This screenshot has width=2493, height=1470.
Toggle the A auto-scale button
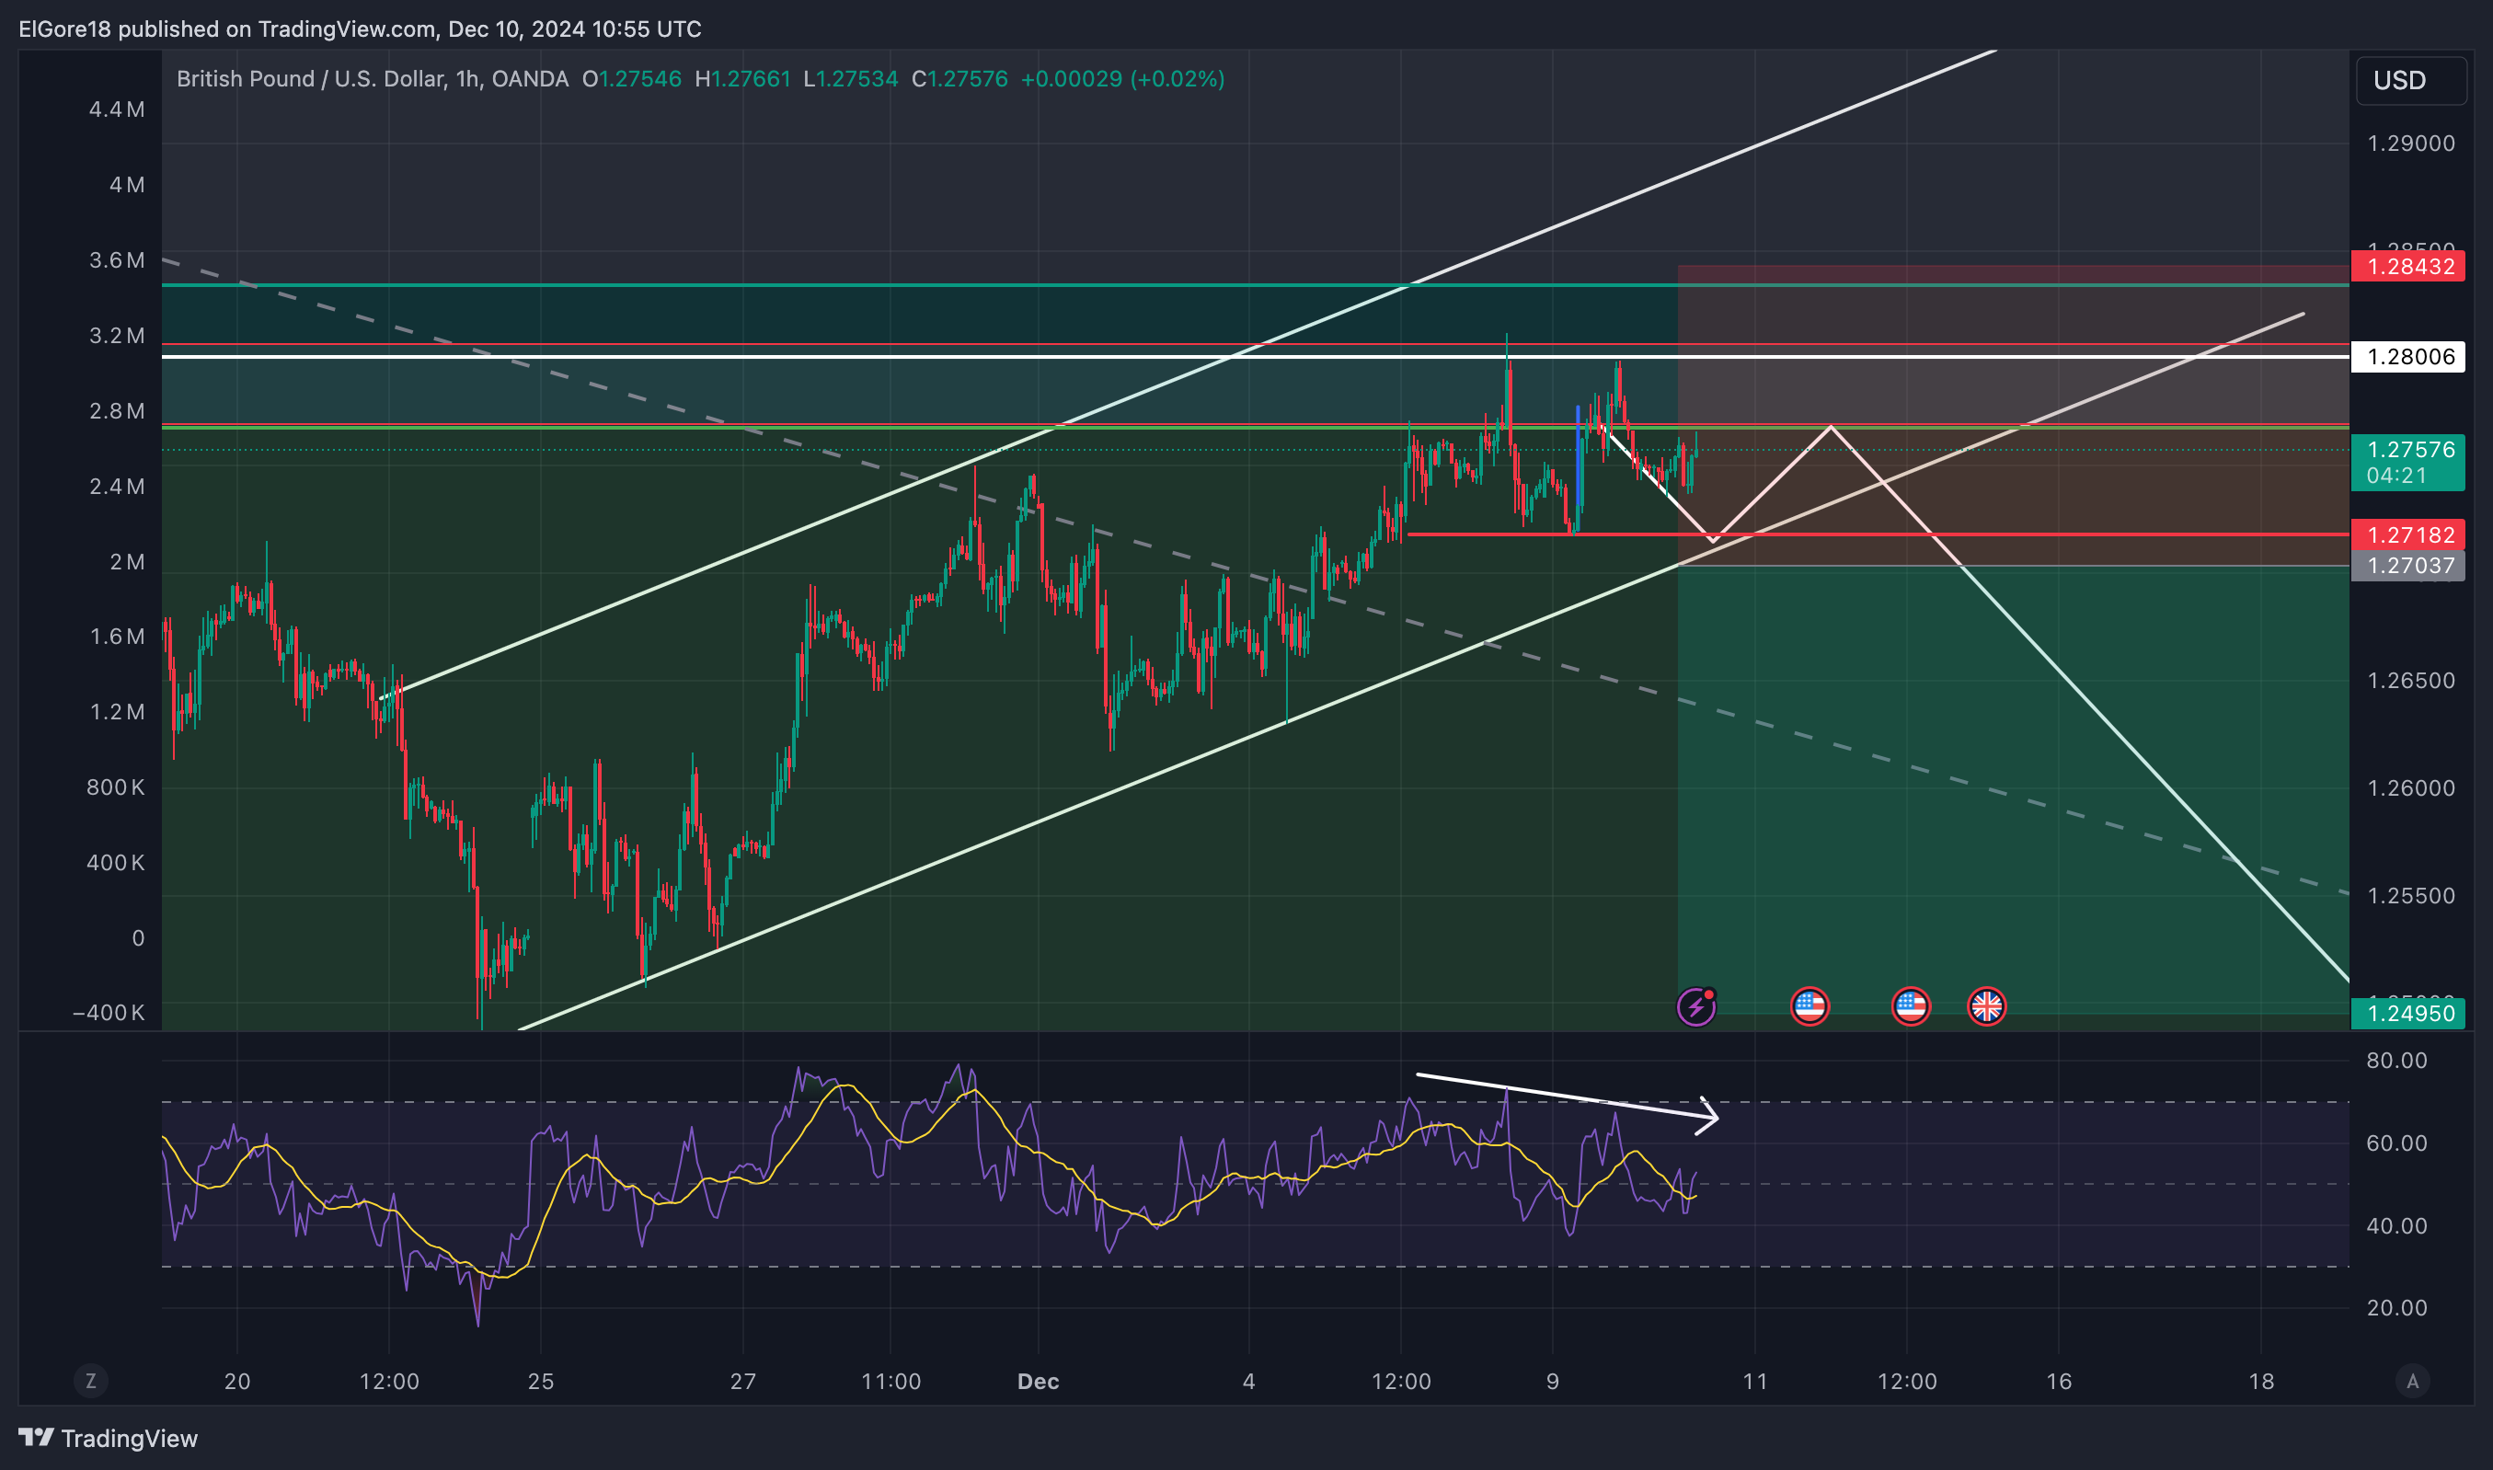[x=2413, y=1381]
